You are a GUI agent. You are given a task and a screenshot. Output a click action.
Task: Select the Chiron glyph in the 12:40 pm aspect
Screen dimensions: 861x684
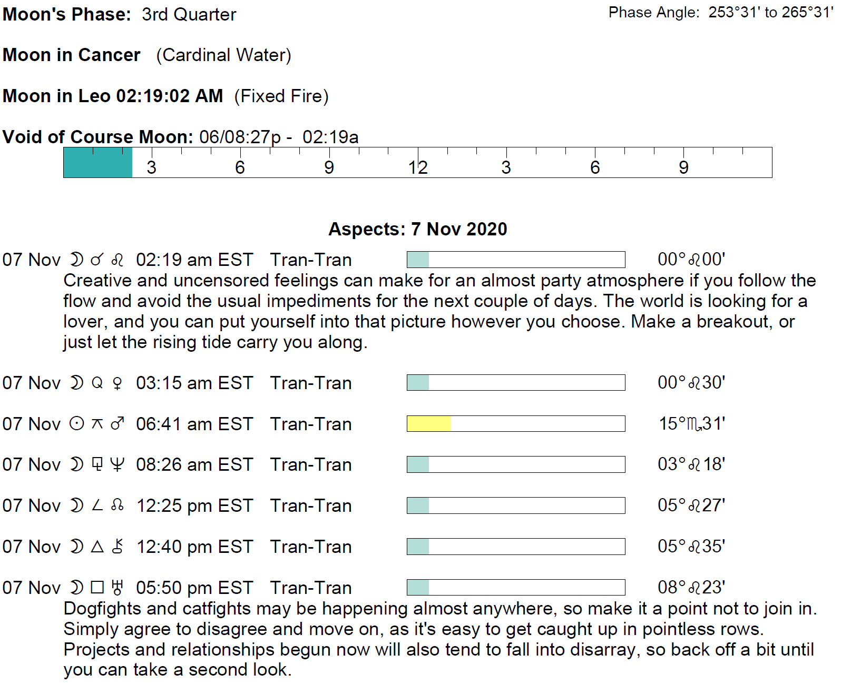(118, 547)
